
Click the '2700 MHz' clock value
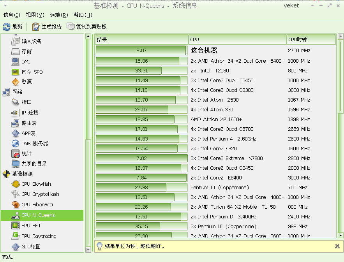tap(299, 51)
